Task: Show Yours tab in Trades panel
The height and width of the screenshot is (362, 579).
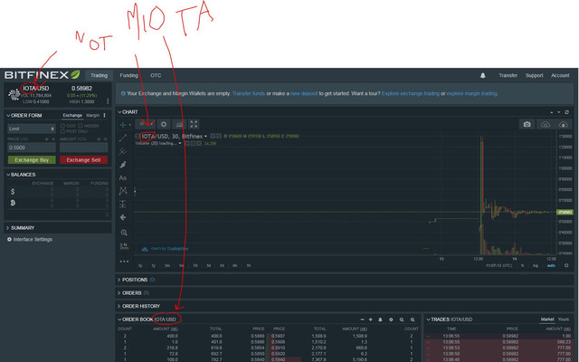Action: pyautogui.click(x=564, y=319)
